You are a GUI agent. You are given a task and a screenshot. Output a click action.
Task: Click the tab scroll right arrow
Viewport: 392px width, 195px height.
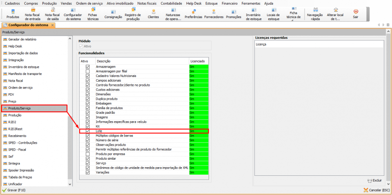click(x=383, y=25)
